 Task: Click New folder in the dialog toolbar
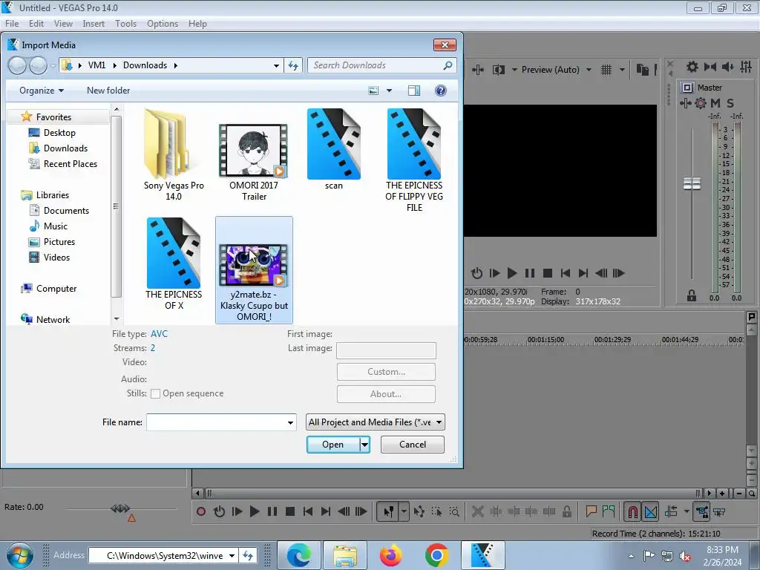pos(108,90)
